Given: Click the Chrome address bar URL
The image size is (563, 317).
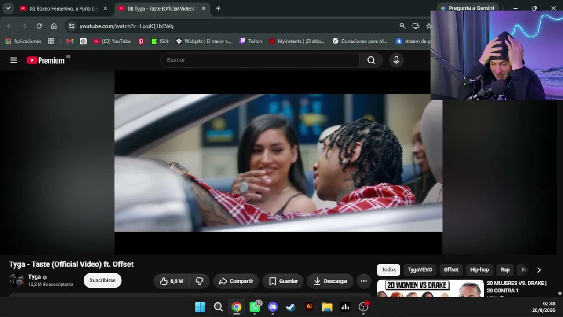Looking at the screenshot, I should click(127, 26).
